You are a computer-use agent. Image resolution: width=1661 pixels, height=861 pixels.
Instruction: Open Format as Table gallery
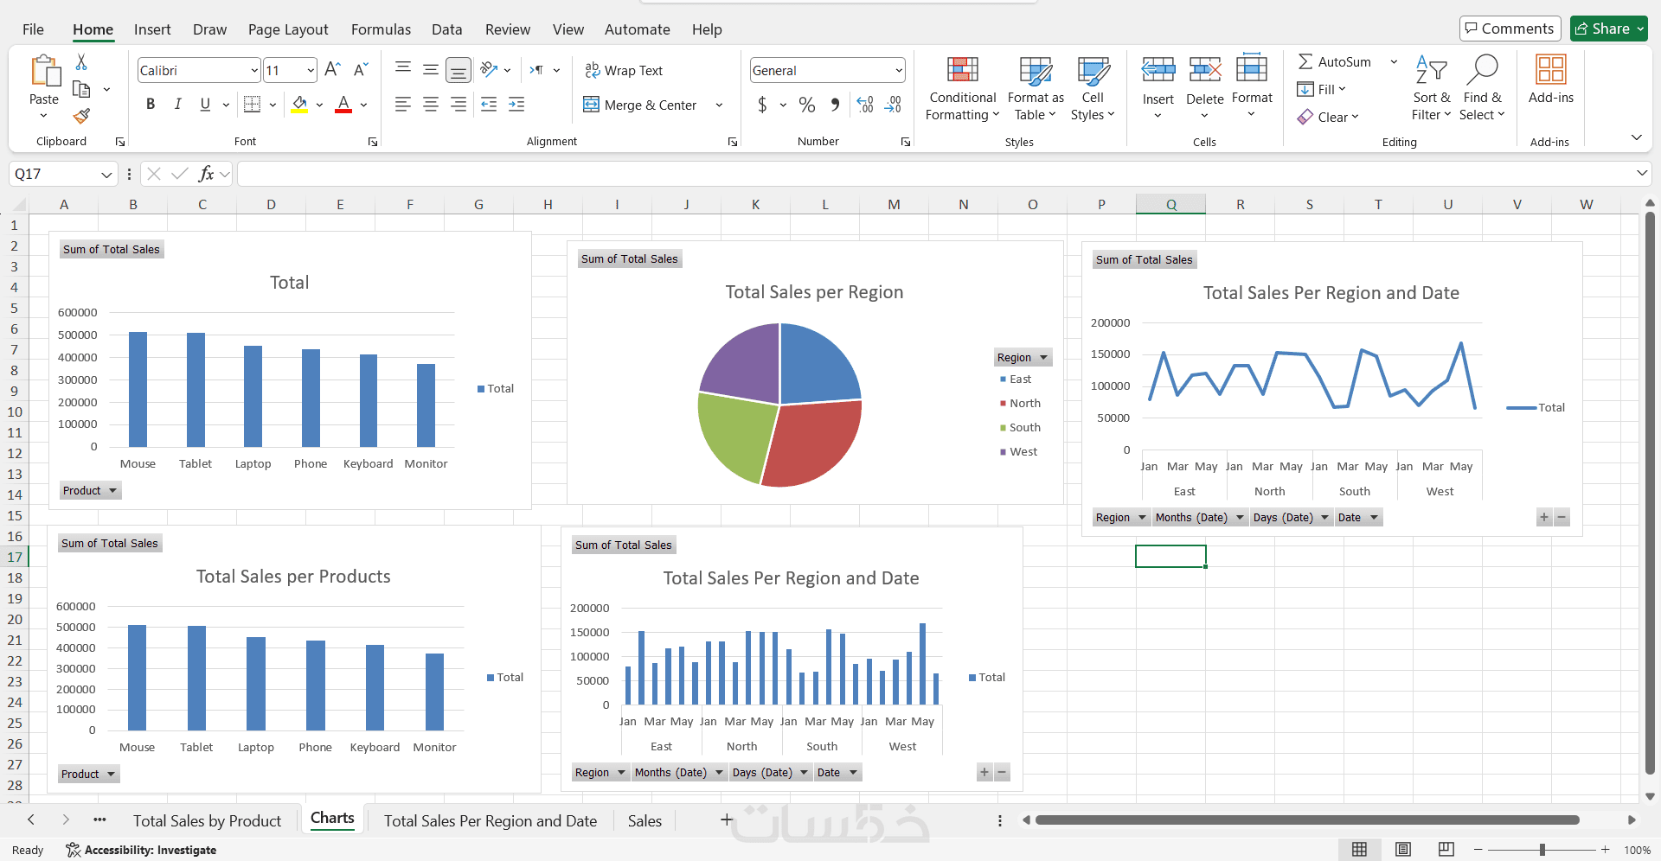coord(1036,69)
